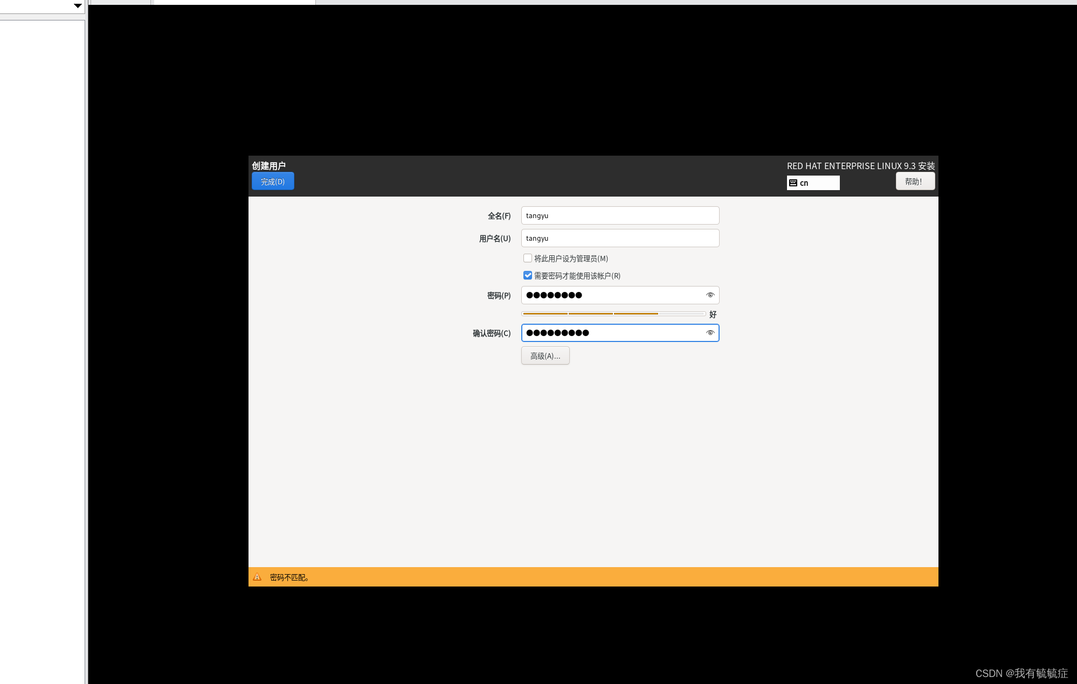Click the 创建用户 title text
Image resolution: width=1077 pixels, height=684 pixels.
point(268,166)
